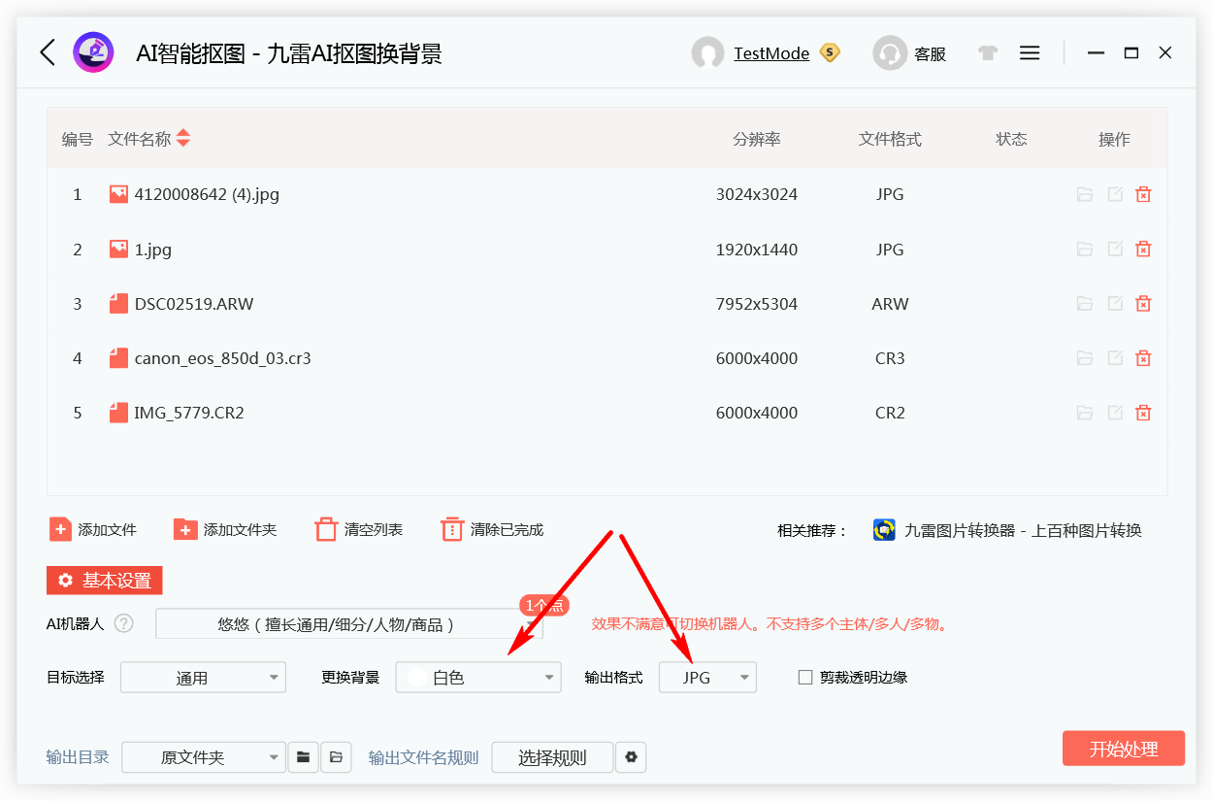Open the 输出格式 output format dropdown
The image size is (1213, 801).
click(707, 677)
